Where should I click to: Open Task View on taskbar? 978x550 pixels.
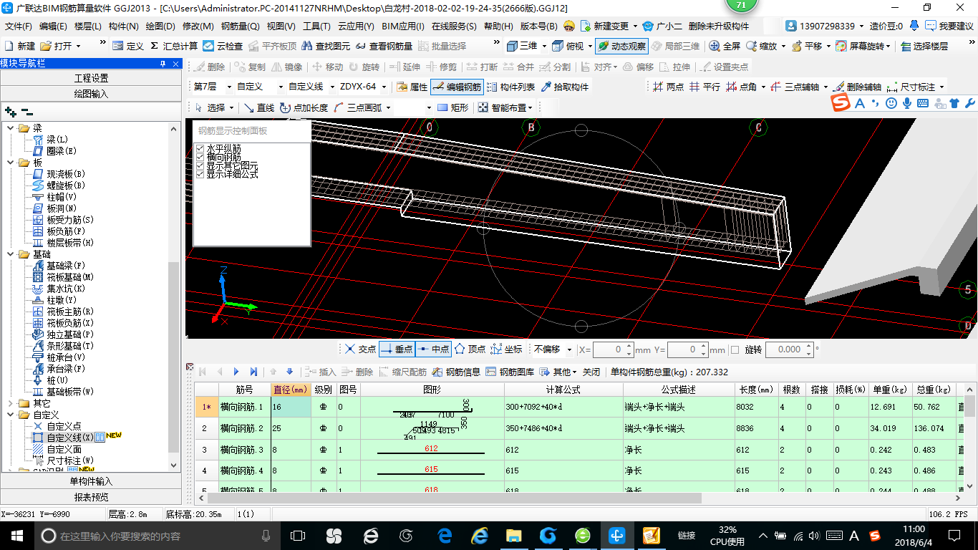(297, 535)
